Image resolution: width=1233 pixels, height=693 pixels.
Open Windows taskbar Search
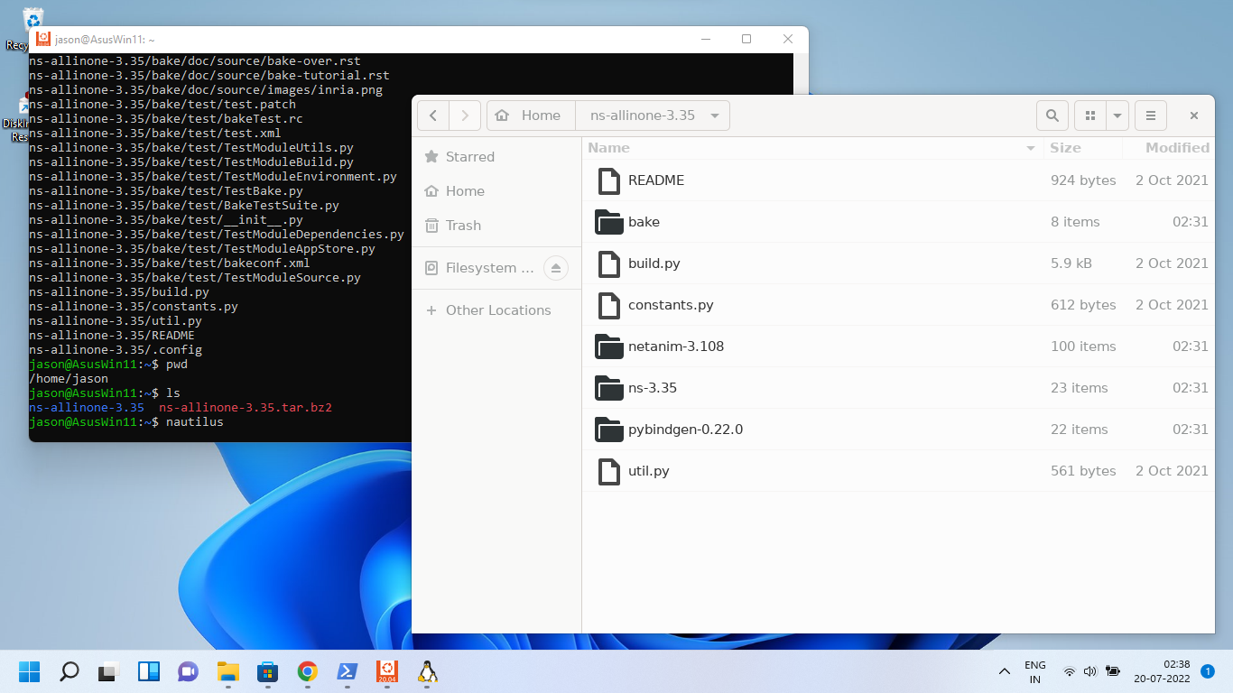(x=70, y=671)
